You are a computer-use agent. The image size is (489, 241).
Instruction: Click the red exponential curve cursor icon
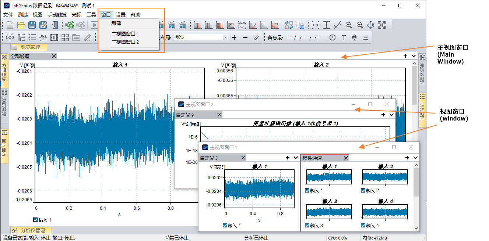(253, 25)
